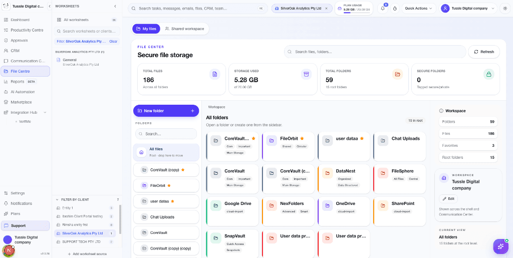Open the Quick Actions dropdown
The width and height of the screenshot is (513, 258).
tap(419, 9)
